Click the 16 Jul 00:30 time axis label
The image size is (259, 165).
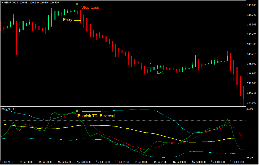[179, 162]
